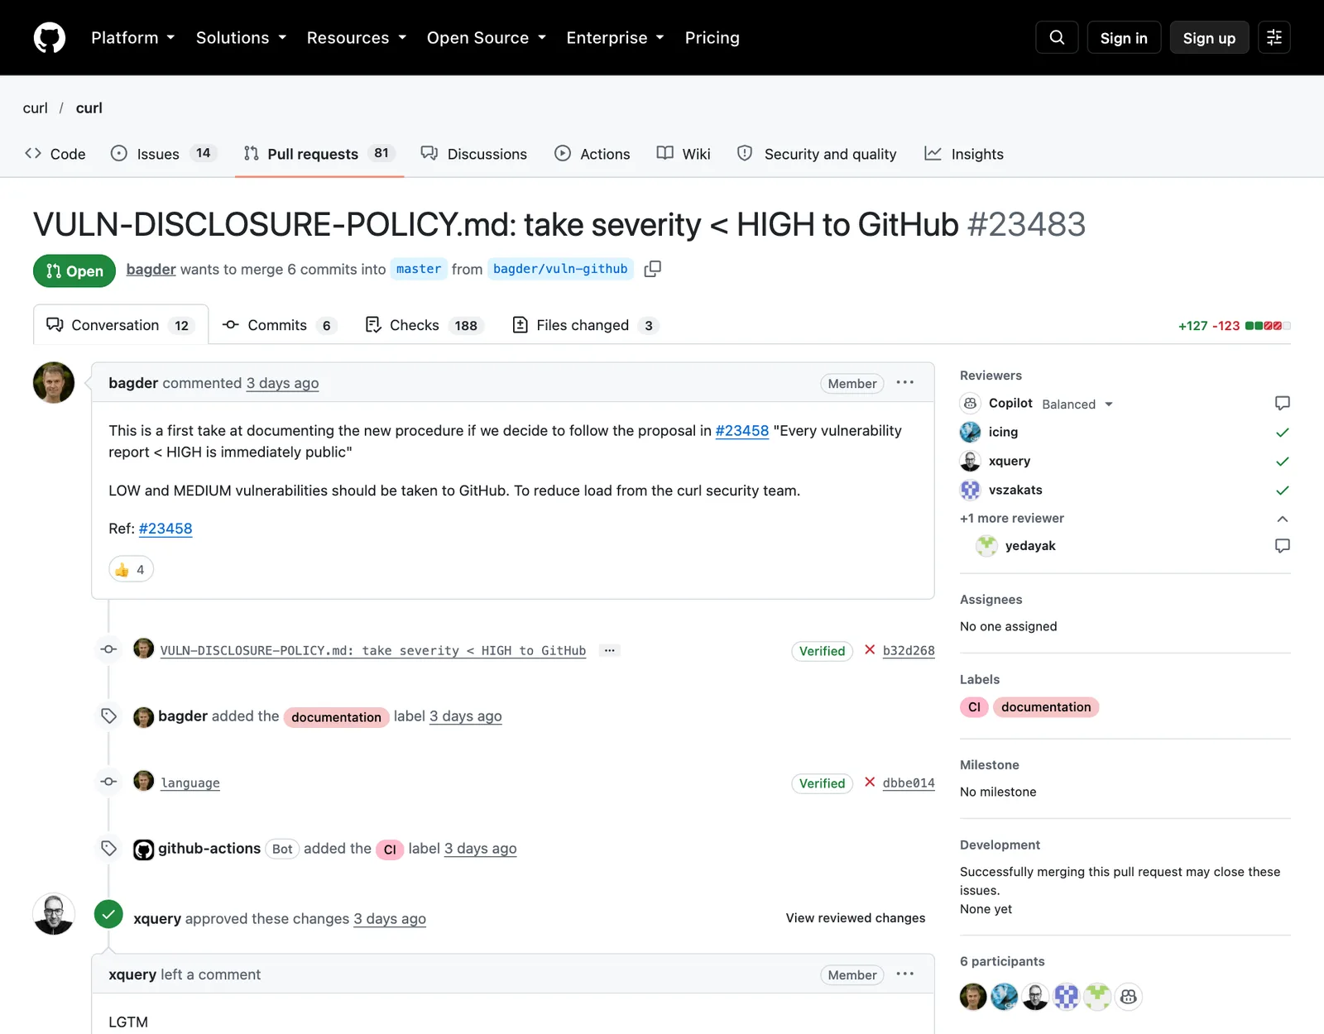Open the GitHub logo homepage
The height and width of the screenshot is (1034, 1324).
tap(50, 38)
